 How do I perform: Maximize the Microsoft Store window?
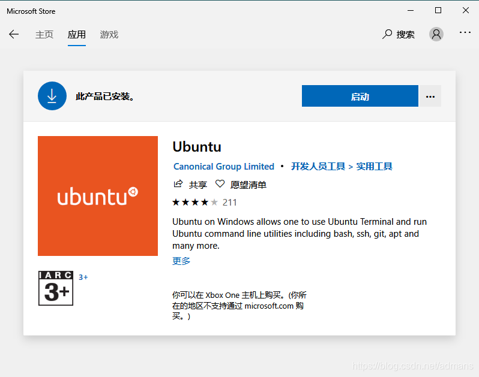tap(438, 11)
